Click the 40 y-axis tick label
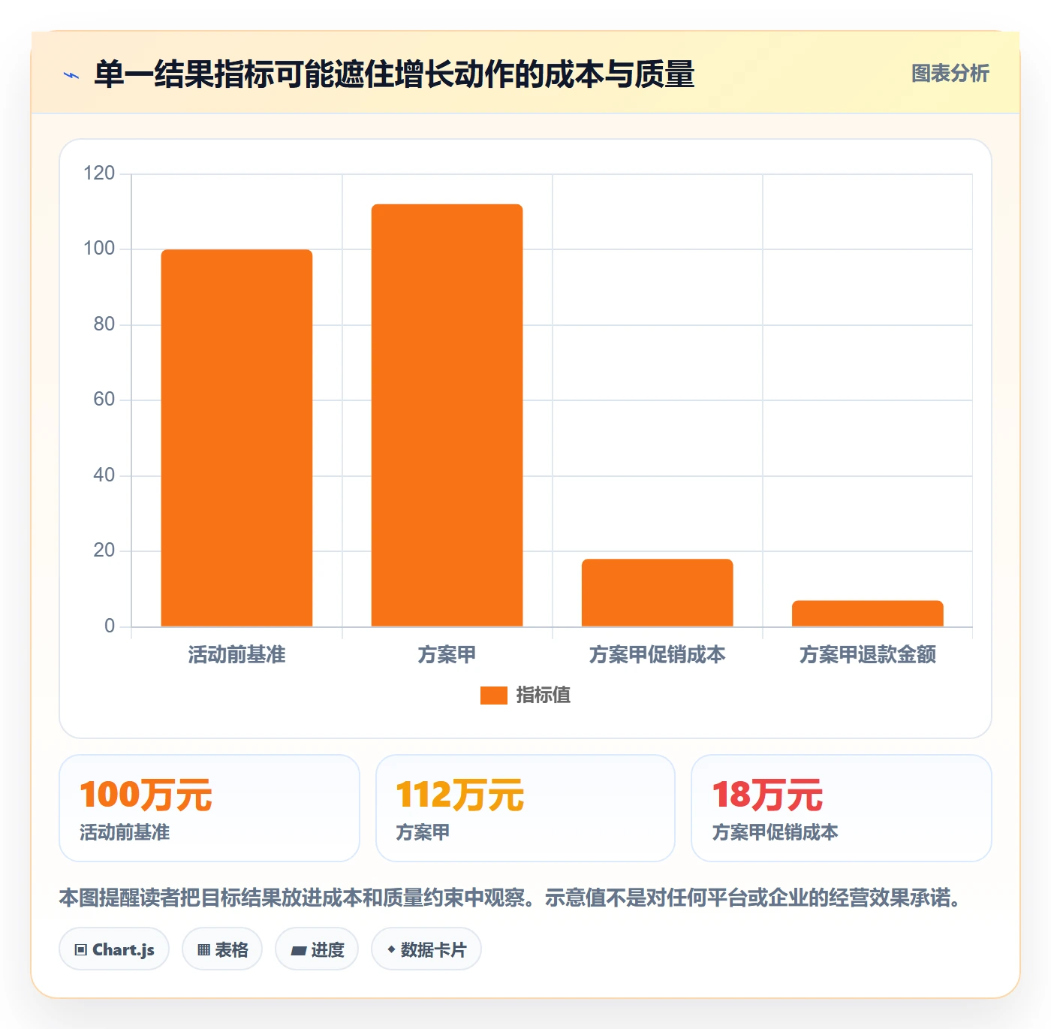The width and height of the screenshot is (1051, 1029). coord(104,475)
